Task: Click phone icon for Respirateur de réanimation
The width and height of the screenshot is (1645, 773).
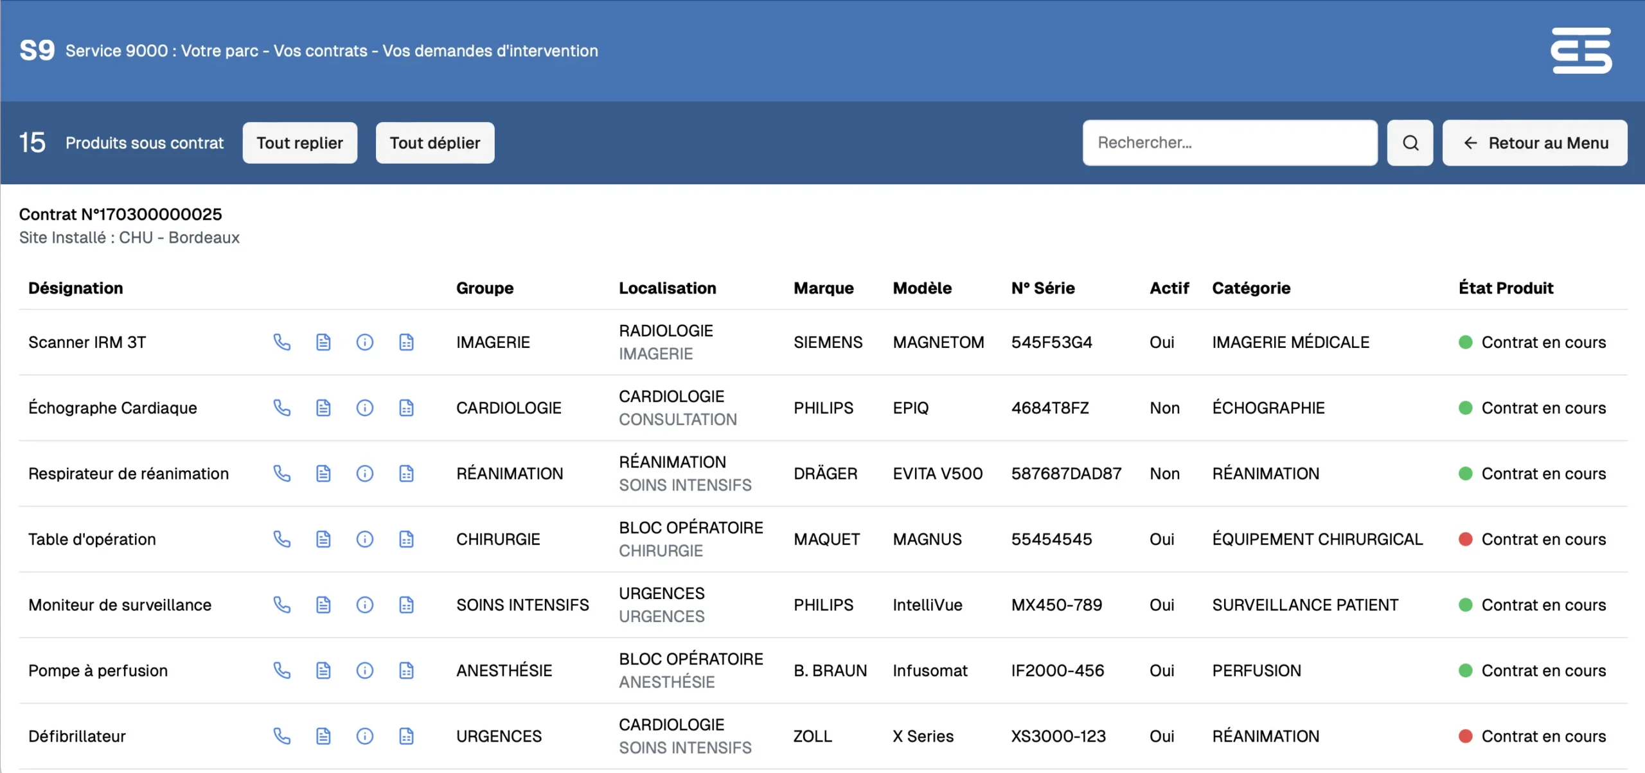Action: coord(281,473)
